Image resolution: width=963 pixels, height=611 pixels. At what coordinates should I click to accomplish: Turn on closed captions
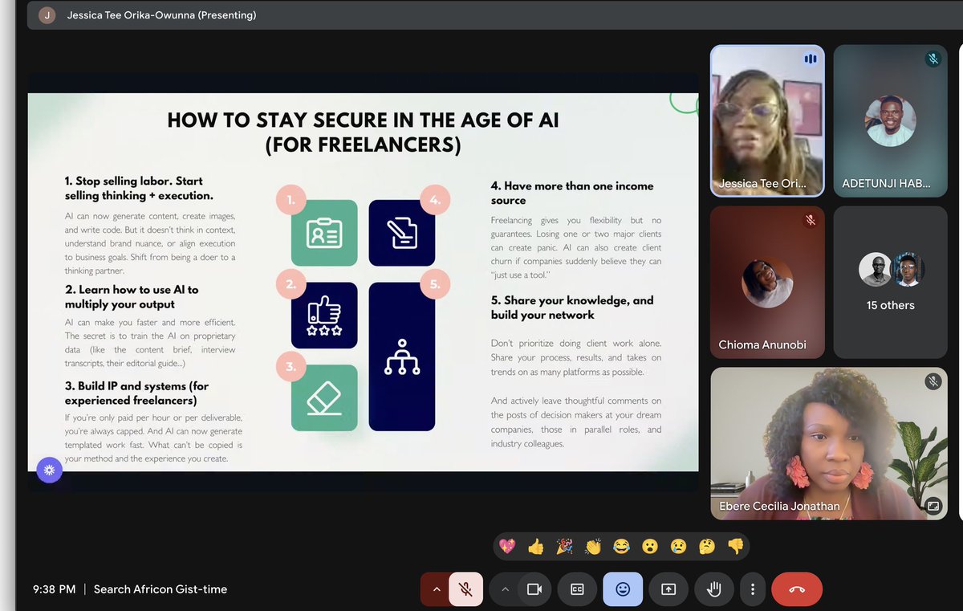[x=577, y=589]
